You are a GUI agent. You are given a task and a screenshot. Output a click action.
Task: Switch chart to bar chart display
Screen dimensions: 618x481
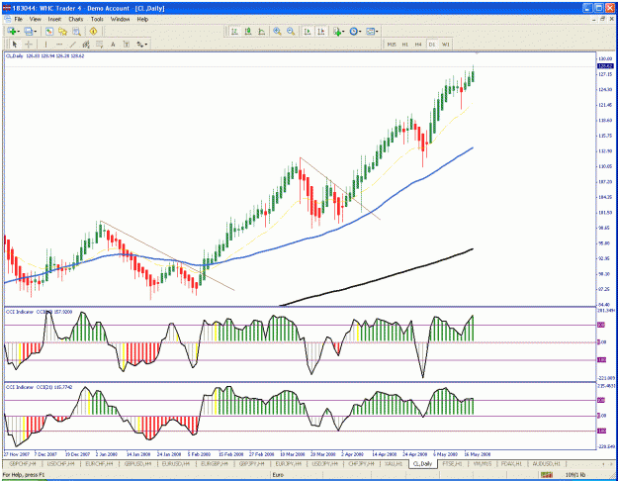click(x=235, y=31)
